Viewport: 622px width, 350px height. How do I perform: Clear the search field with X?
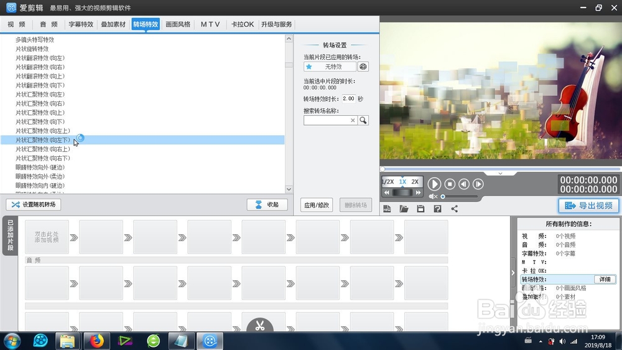(x=353, y=120)
